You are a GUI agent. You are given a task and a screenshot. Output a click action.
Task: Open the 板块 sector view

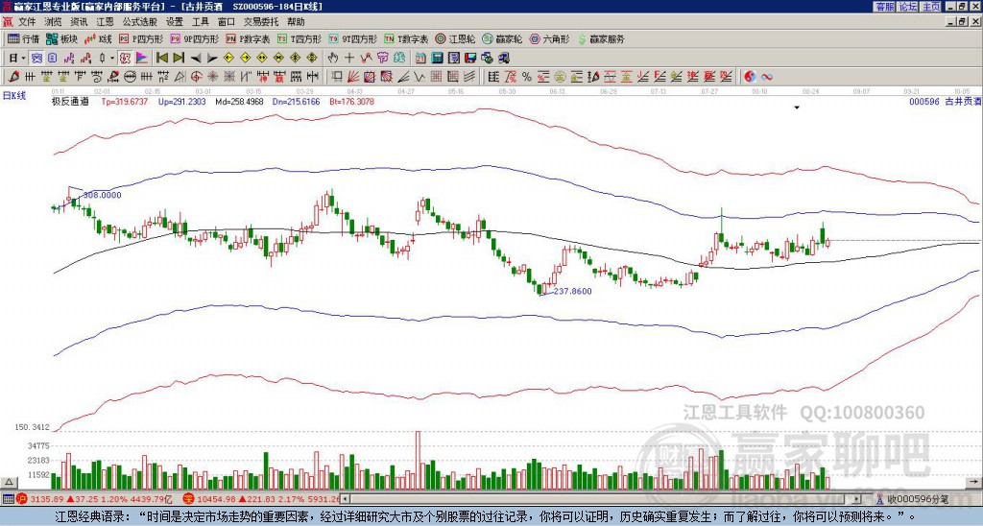(x=62, y=38)
